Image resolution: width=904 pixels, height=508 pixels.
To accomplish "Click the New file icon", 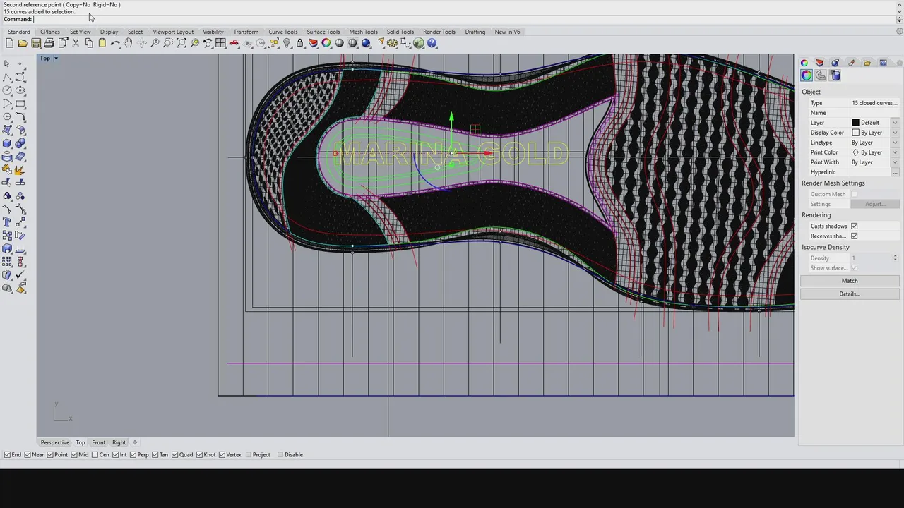I will 9,44.
